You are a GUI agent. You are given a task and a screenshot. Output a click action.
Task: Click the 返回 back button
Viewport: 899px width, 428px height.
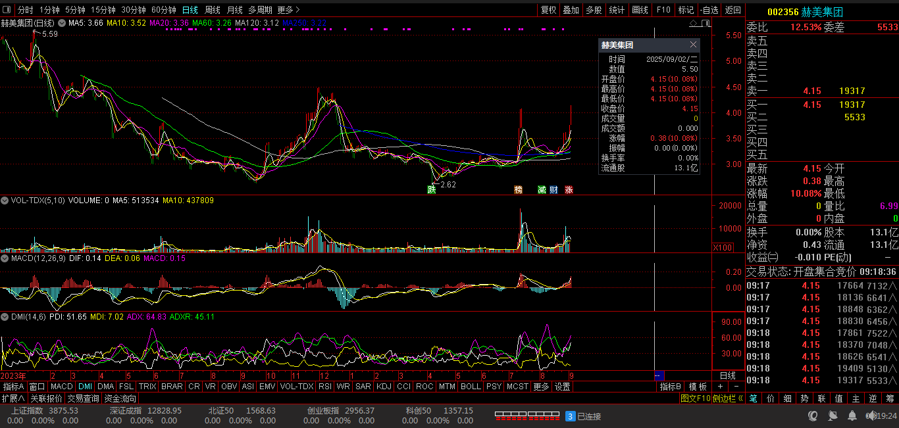pyautogui.click(x=732, y=10)
